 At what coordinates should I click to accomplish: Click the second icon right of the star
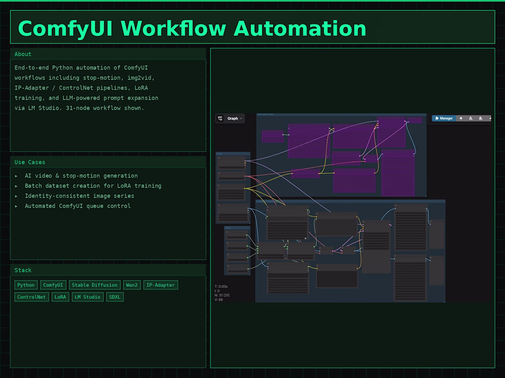(x=481, y=119)
